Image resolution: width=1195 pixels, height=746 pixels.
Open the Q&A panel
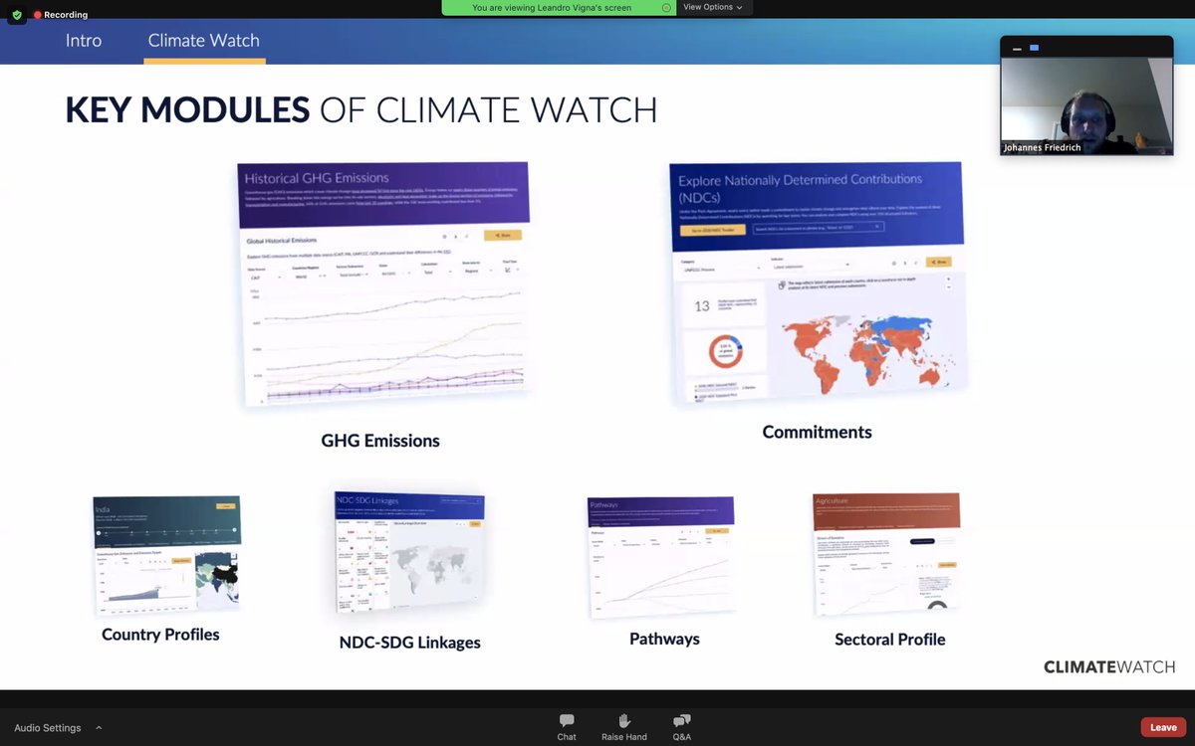pyautogui.click(x=682, y=727)
